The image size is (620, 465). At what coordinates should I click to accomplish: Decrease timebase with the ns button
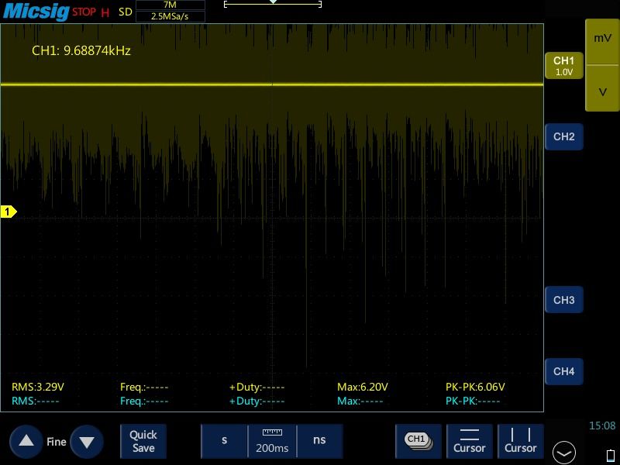pyautogui.click(x=319, y=441)
